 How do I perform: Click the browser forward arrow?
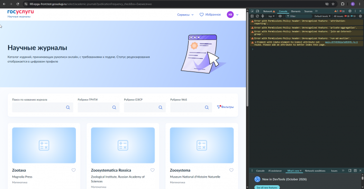tap(11, 4)
